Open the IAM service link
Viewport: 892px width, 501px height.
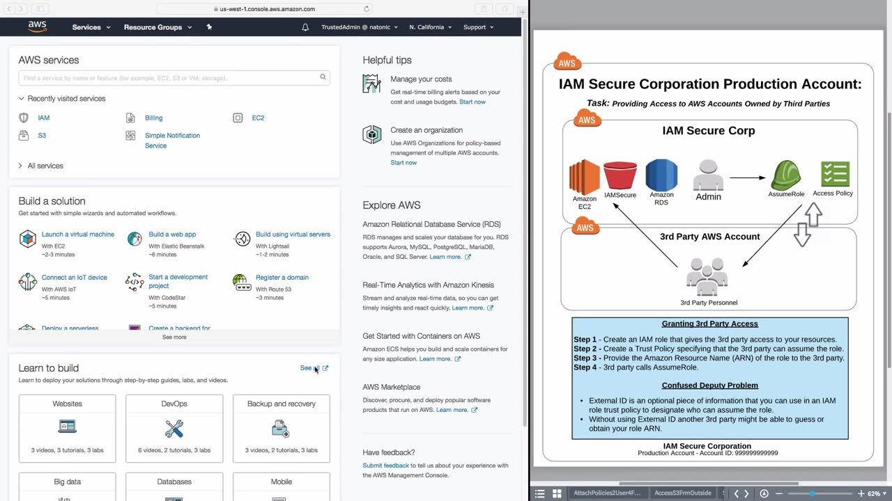coord(44,118)
